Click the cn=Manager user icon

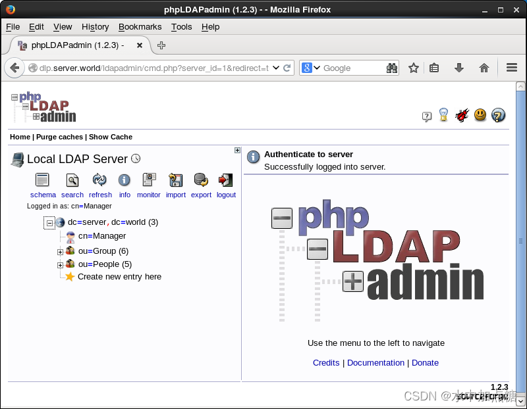pyautogui.click(x=70, y=237)
